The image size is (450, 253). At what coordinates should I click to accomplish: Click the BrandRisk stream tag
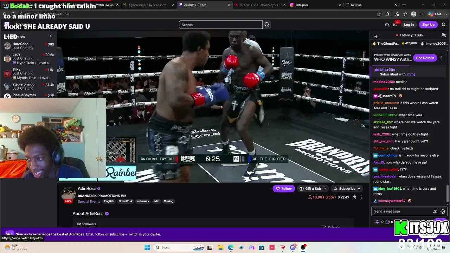[x=126, y=201]
